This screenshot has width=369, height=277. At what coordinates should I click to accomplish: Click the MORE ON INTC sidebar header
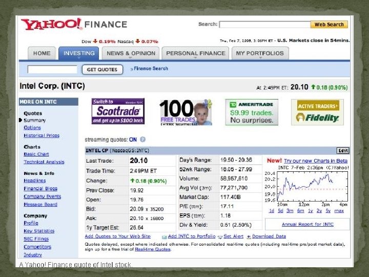(49, 102)
